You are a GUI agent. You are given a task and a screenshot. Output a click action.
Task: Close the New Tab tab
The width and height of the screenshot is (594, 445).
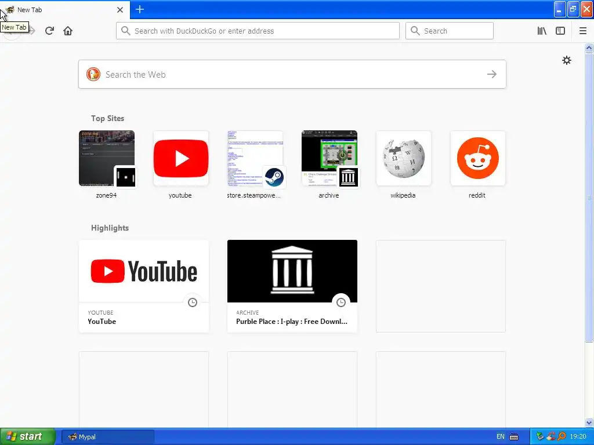click(119, 10)
